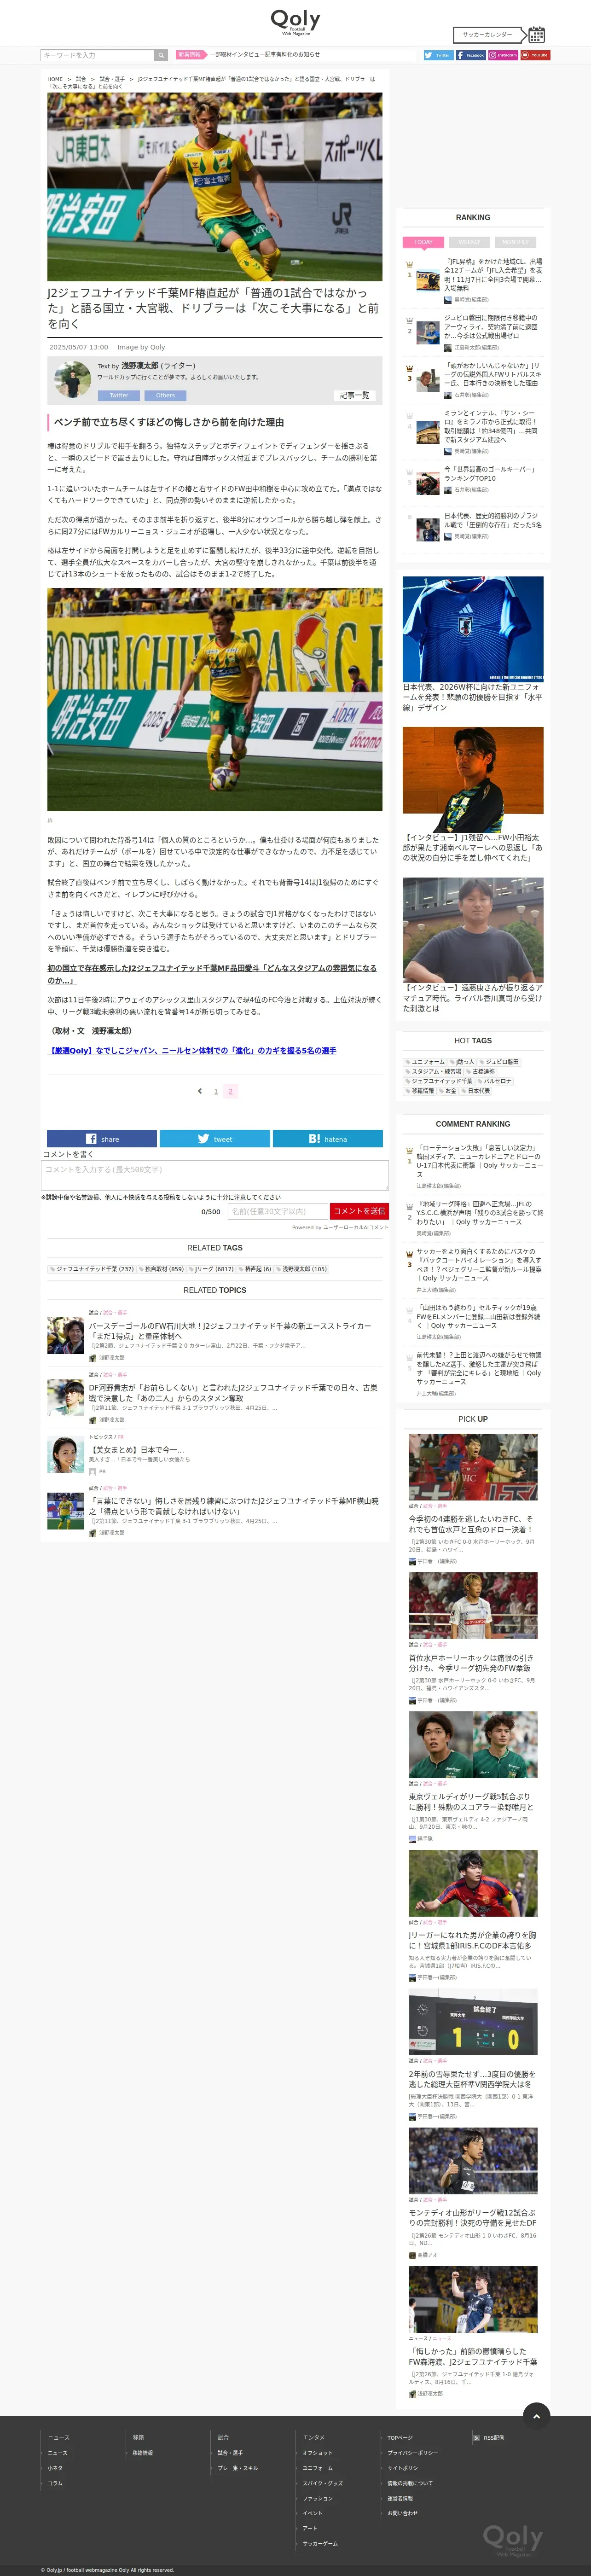591x2576 pixels.
Task: Open the author's Others button
Action: pyautogui.click(x=165, y=395)
